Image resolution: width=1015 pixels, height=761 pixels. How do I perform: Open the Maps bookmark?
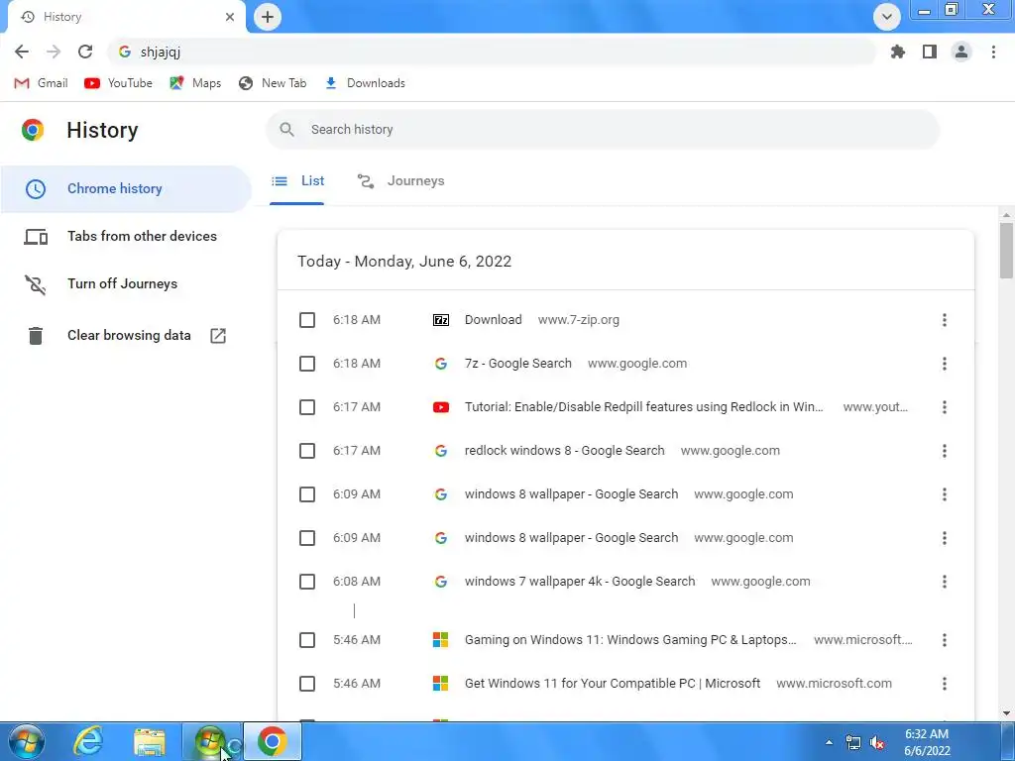[x=195, y=83]
